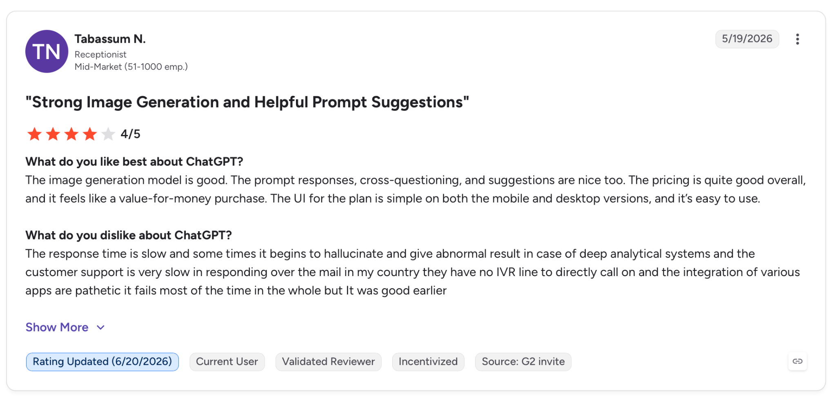Click the 5/19/2026 date badge
The width and height of the screenshot is (836, 398).
pyautogui.click(x=747, y=39)
